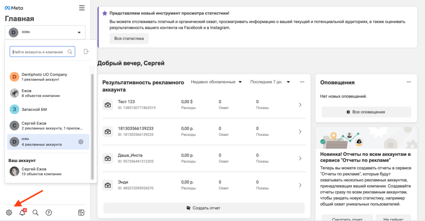Click the Все оповещения button
This screenshot has height=221, width=425.
click(x=366, y=112)
